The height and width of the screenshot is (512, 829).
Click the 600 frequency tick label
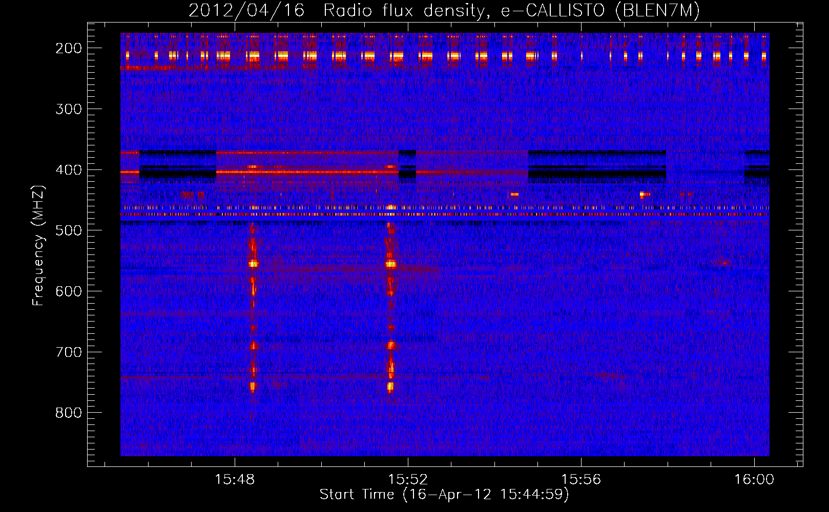[69, 291]
